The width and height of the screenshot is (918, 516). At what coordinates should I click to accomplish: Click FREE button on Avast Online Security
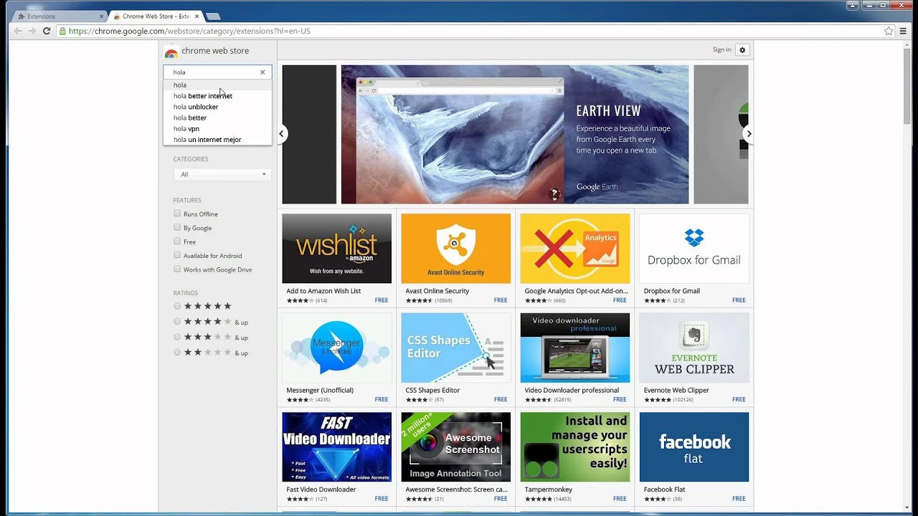[501, 300]
